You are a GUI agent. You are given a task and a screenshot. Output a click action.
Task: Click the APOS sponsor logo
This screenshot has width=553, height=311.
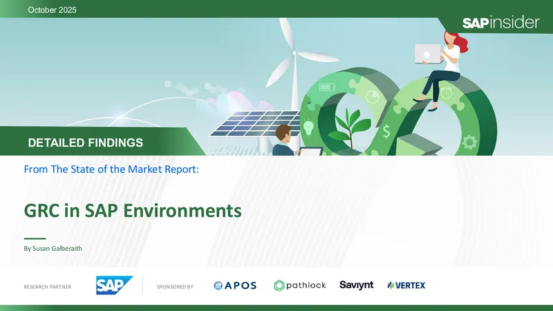235,285
